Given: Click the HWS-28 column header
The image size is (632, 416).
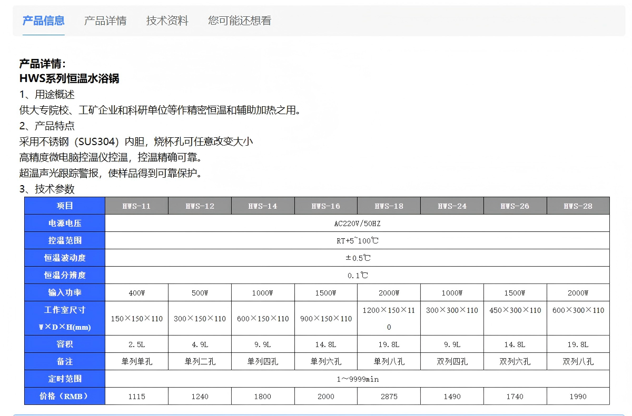Looking at the screenshot, I should point(578,205).
